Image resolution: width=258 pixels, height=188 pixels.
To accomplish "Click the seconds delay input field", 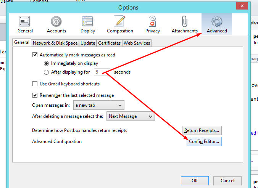I will coord(102,72).
